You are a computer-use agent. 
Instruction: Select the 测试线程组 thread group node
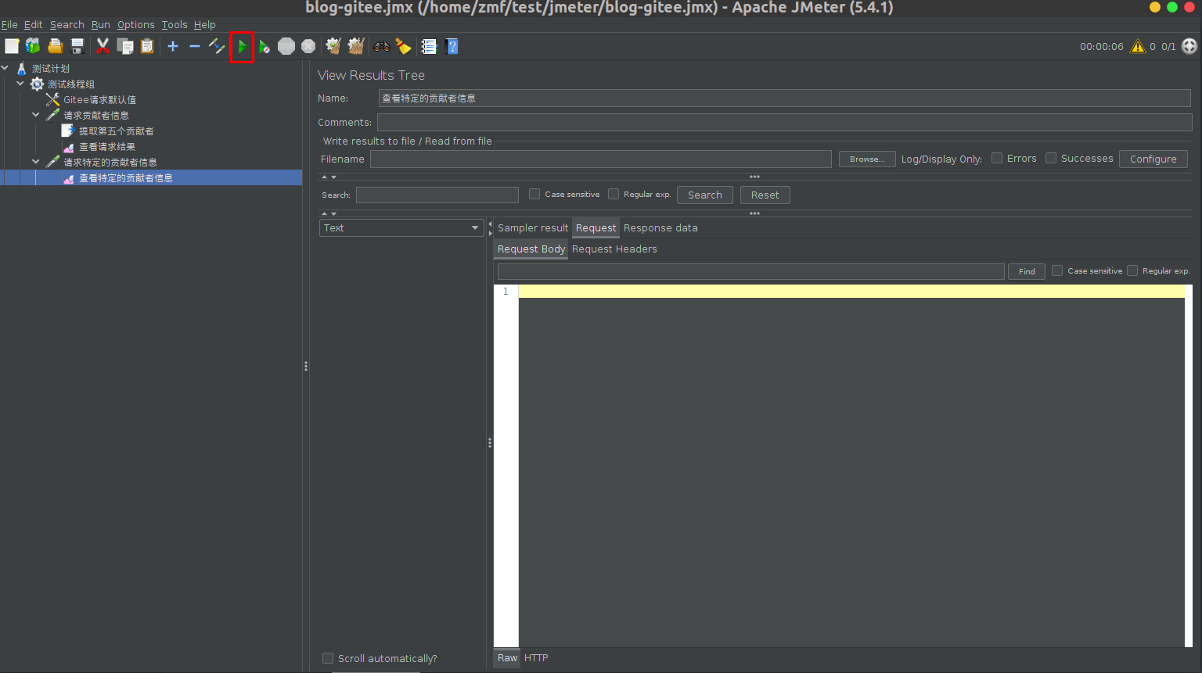coord(71,84)
